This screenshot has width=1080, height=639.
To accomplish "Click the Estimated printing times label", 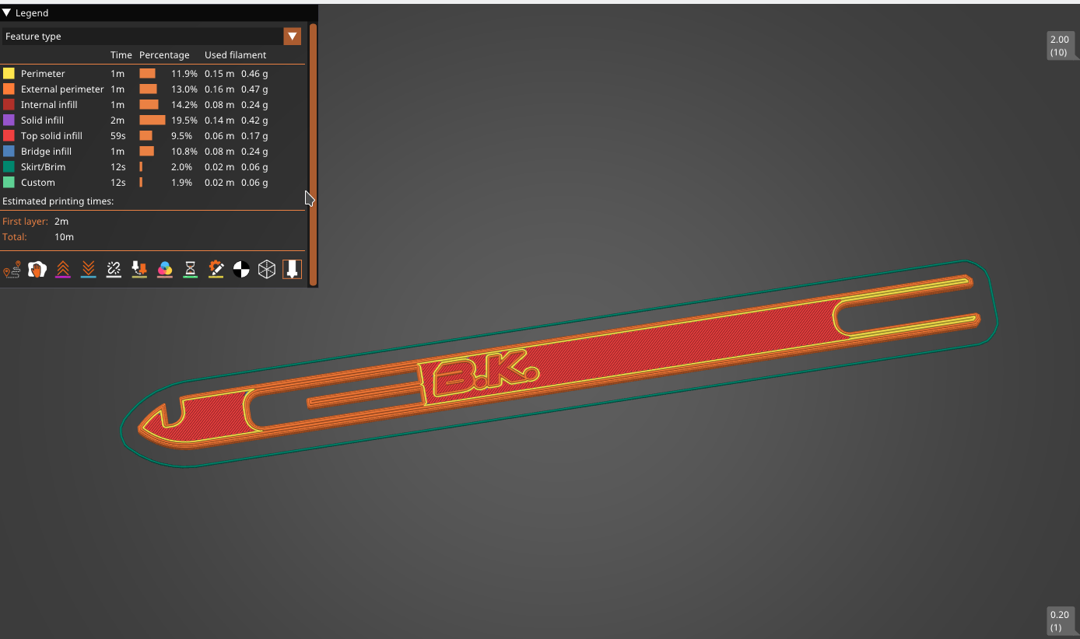I will tap(58, 201).
